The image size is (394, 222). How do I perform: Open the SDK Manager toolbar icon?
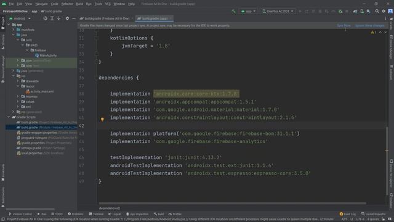click(x=368, y=11)
